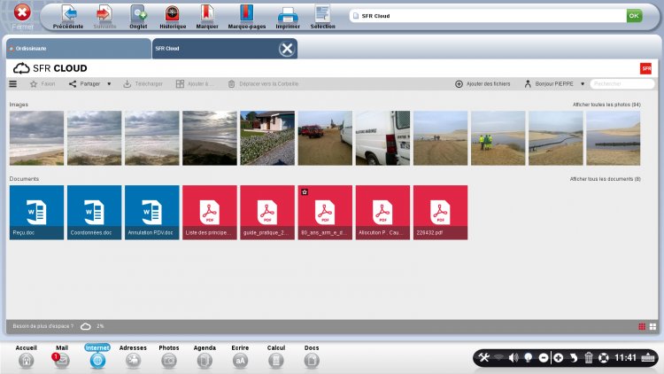Open the SFR Cloud hamburger menu
The image size is (664, 374).
13,84
